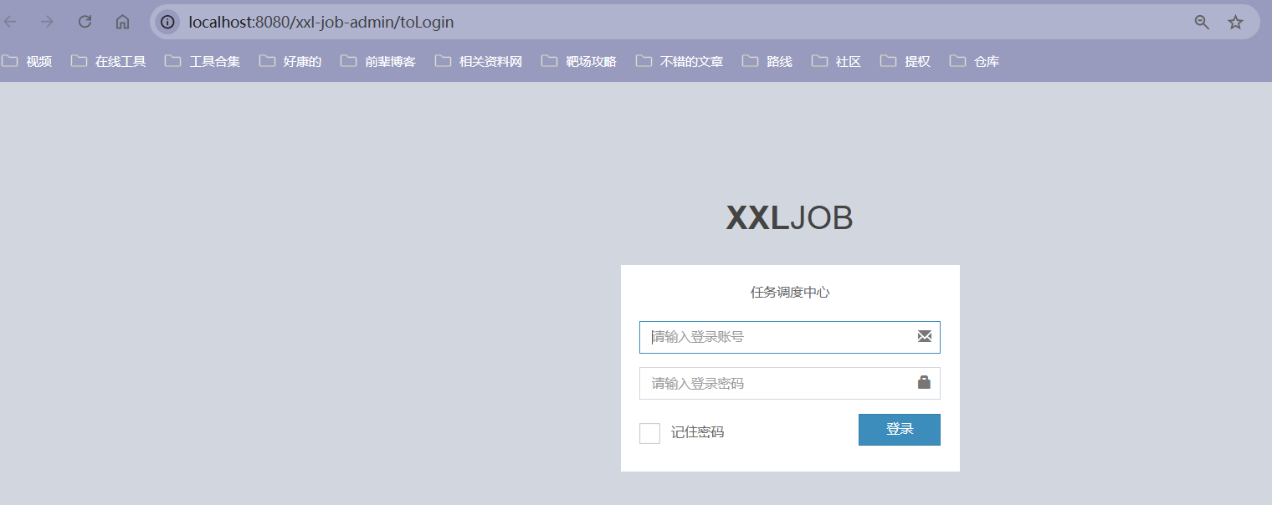Image resolution: width=1272 pixels, height=505 pixels.
Task: Open the 在线工具 bookmark folder
Action: point(109,61)
